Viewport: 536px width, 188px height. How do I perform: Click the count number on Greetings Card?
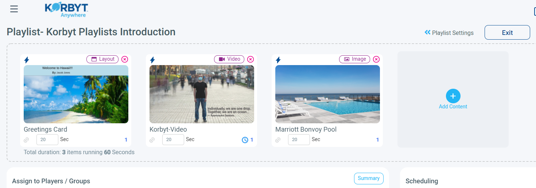click(126, 140)
